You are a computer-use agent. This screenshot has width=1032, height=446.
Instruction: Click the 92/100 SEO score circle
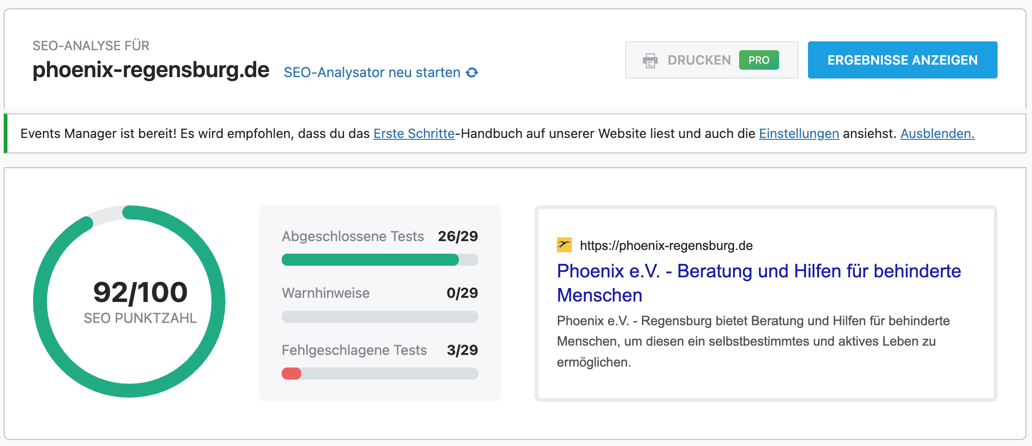(x=129, y=302)
